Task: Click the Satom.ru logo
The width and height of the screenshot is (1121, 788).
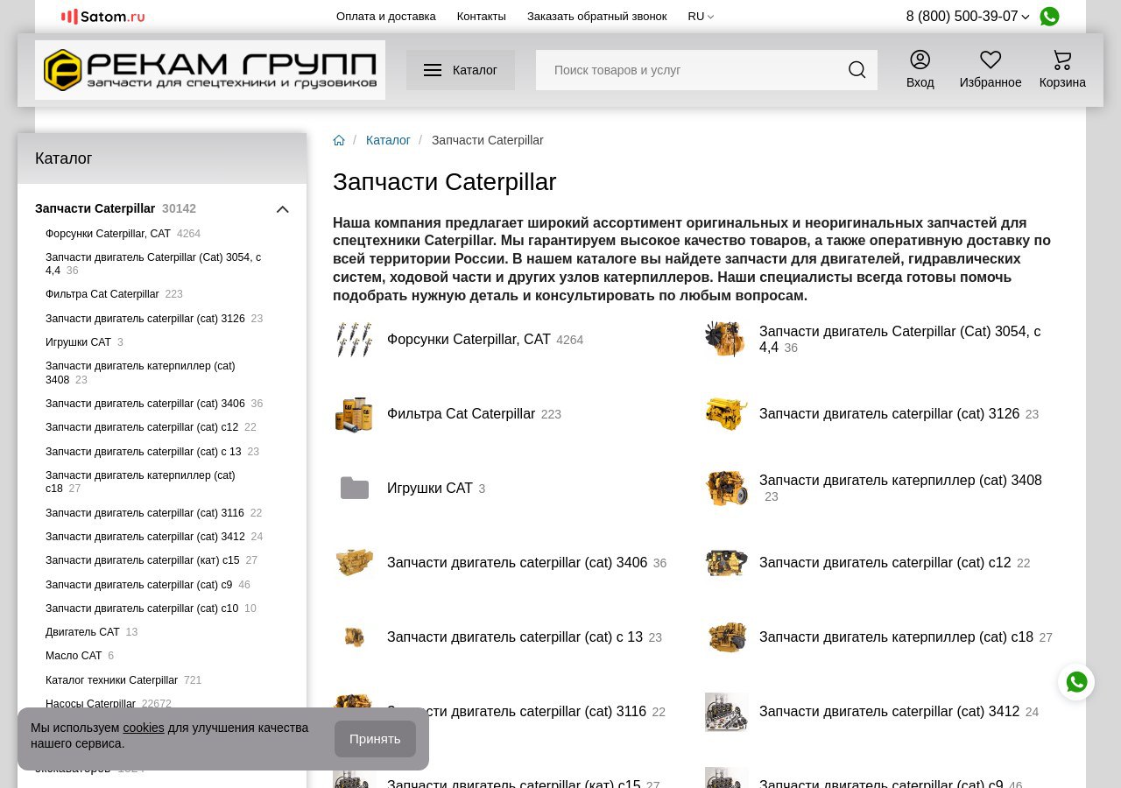Action: 102,17
